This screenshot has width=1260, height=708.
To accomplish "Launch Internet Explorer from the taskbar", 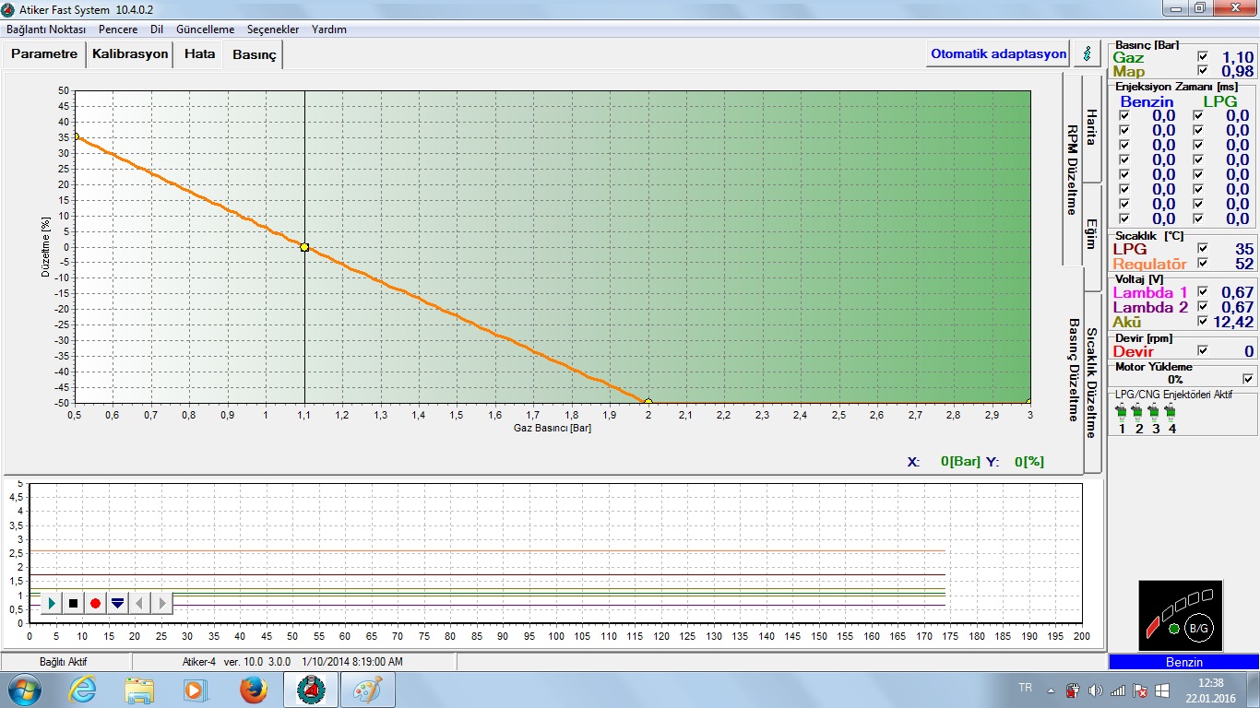I will [82, 690].
